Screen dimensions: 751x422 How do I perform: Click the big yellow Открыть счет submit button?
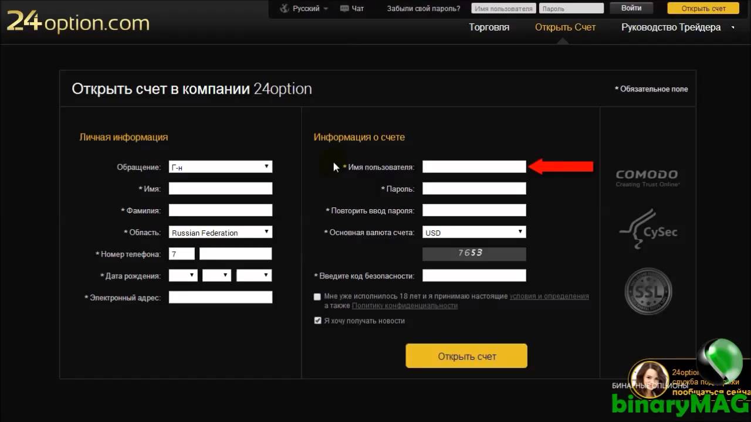point(466,356)
